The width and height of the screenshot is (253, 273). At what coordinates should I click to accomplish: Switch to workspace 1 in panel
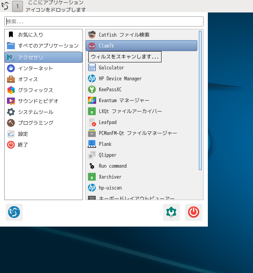[x=18, y=6]
